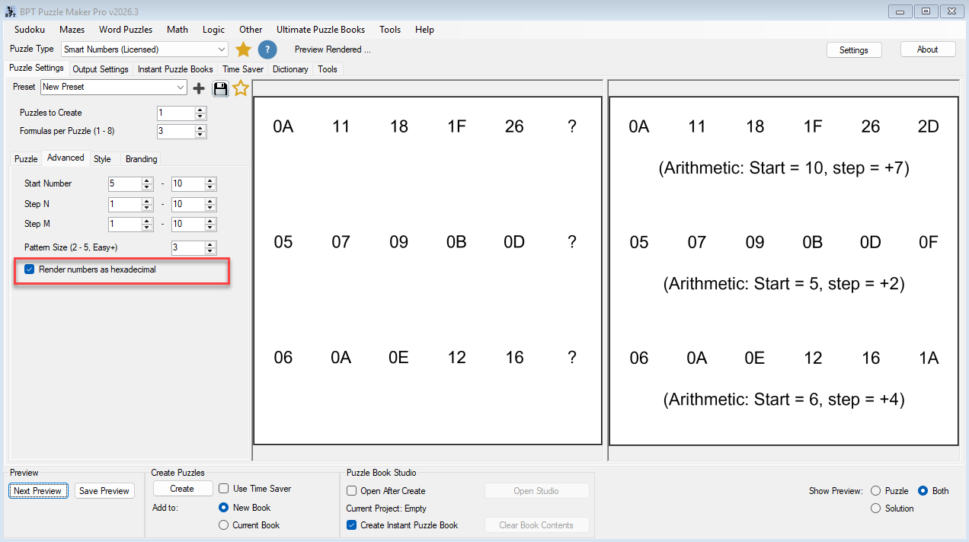
Task: Increase Start Number minimum spinner
Action: click(x=148, y=180)
